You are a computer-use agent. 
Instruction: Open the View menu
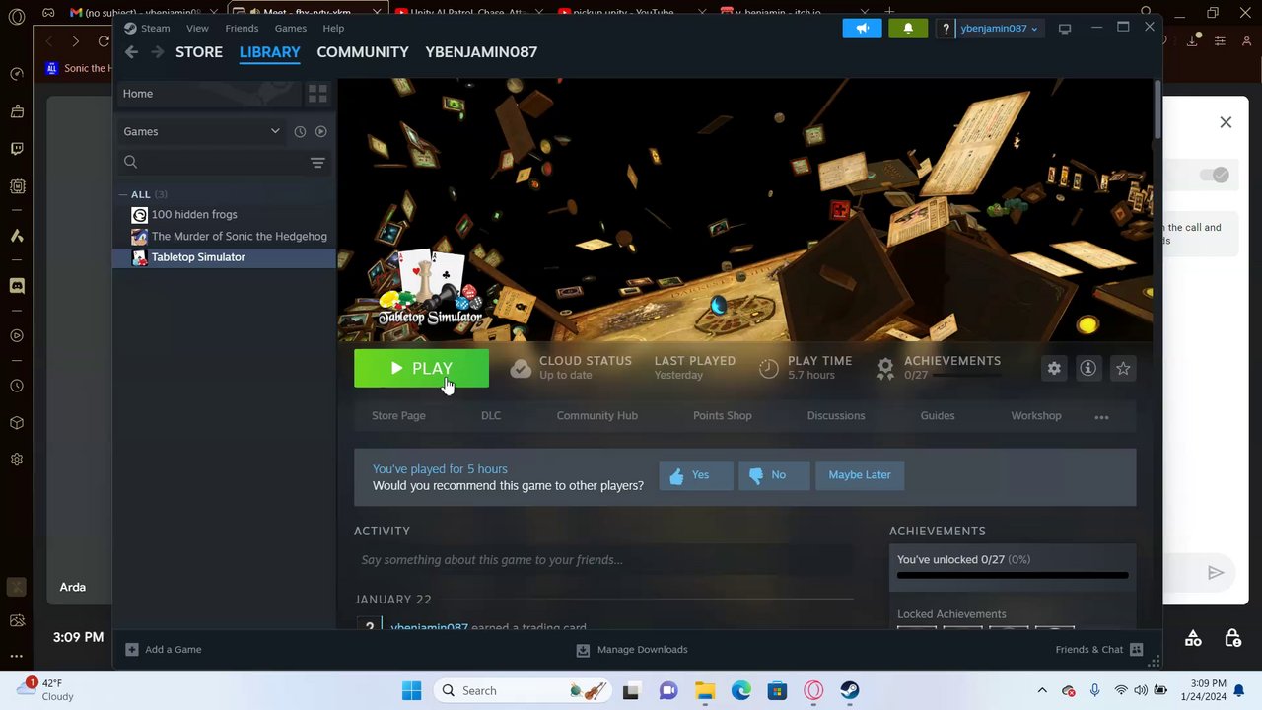(x=197, y=28)
